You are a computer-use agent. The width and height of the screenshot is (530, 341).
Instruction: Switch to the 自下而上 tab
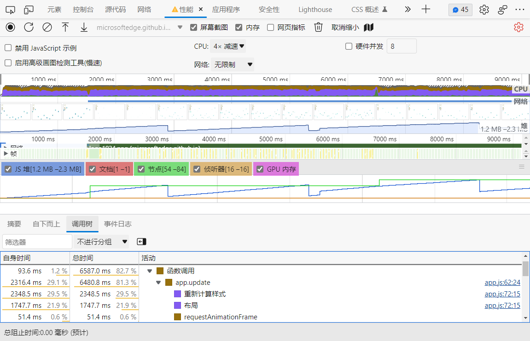pos(47,224)
